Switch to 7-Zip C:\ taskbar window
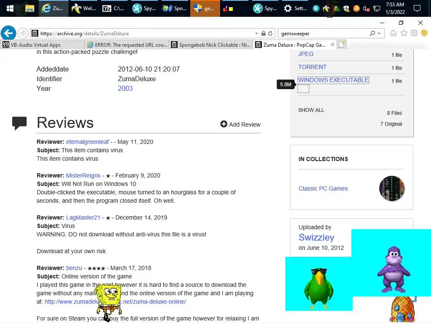Image resolution: width=431 pixels, height=323 pixels. [114, 8]
